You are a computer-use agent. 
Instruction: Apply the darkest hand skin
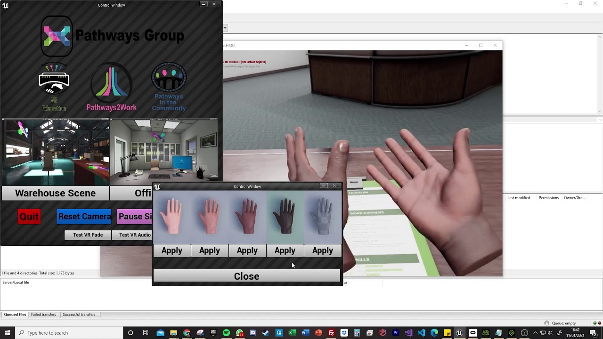pyautogui.click(x=285, y=250)
